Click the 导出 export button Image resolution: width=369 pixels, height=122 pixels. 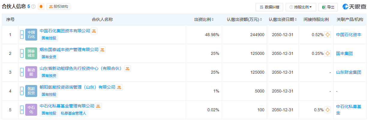tap(328, 7)
